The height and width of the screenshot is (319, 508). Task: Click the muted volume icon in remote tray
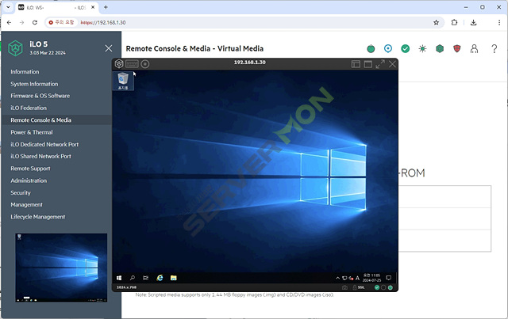pyautogui.click(x=351, y=278)
